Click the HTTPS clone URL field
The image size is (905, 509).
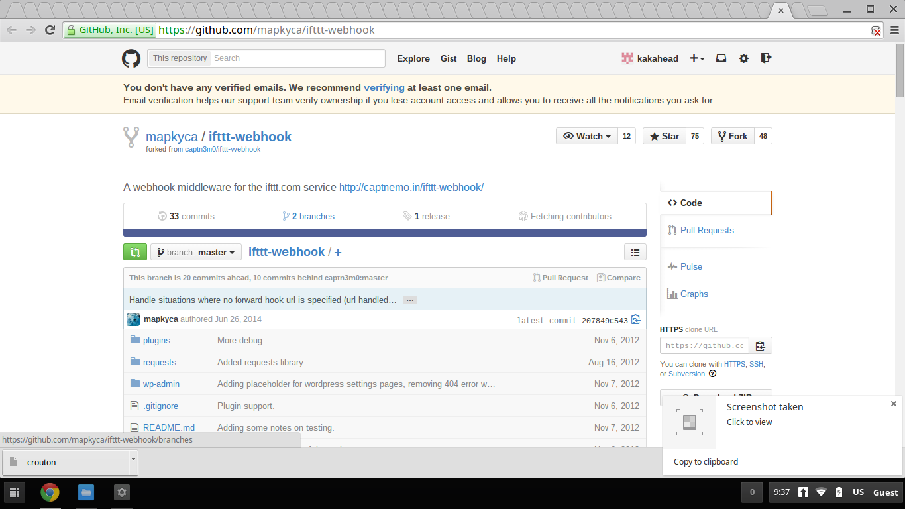[704, 345]
